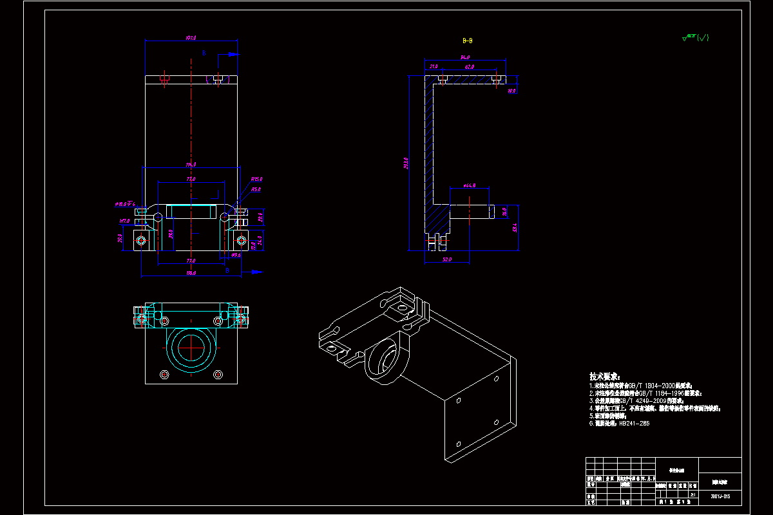Pick the M7.0 thread callout
This screenshot has height=515, width=773.
pyautogui.click(x=124, y=221)
